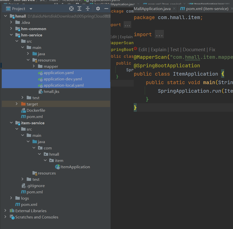233x229 pixels.
Task: Click the ItemApplication class name in code
Action: (x=195, y=74)
